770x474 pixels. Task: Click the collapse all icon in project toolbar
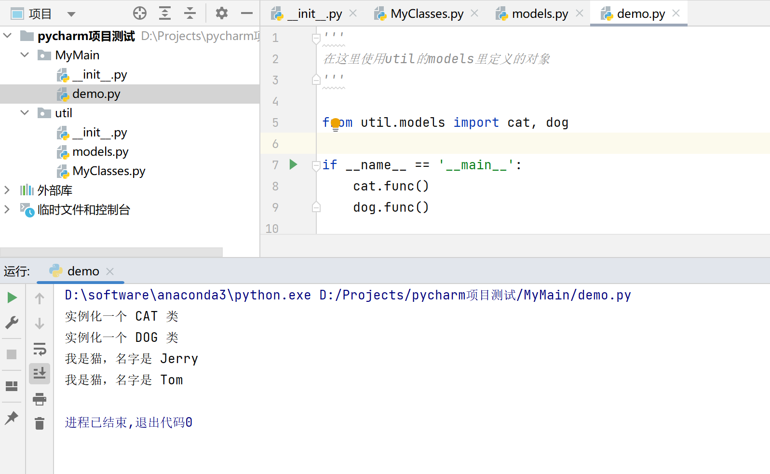(x=190, y=14)
